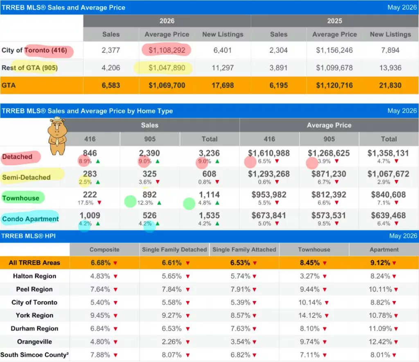The width and height of the screenshot is (419, 362).
Task: Select the 'TRREB MLS® HPI' section title
Action: coord(28,236)
